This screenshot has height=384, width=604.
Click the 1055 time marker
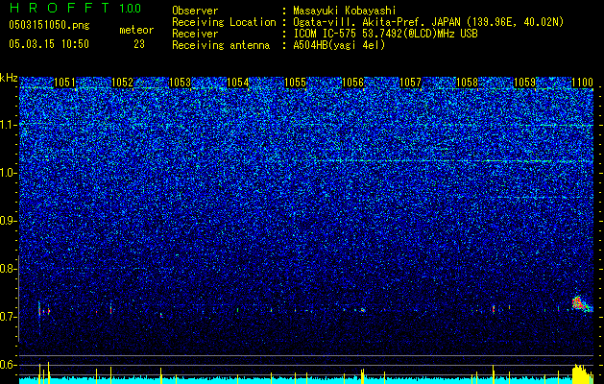tap(295, 83)
